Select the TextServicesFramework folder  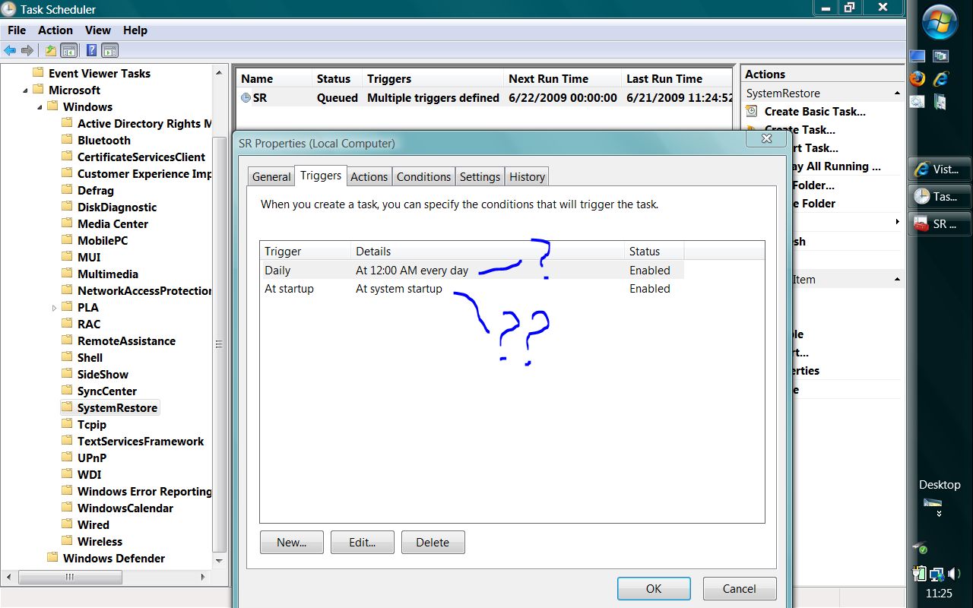click(141, 441)
